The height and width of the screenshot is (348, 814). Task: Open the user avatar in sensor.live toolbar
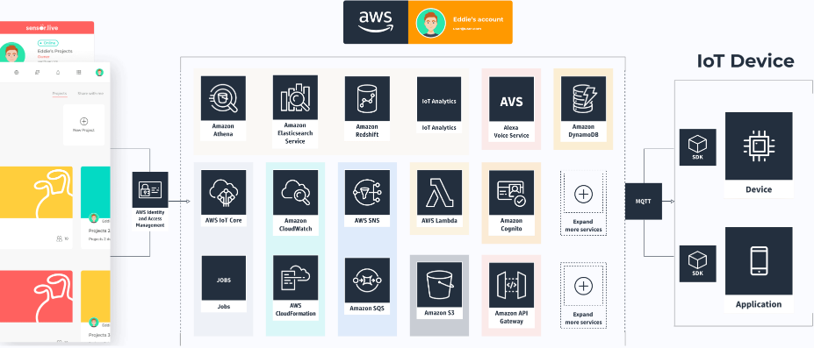point(99,73)
